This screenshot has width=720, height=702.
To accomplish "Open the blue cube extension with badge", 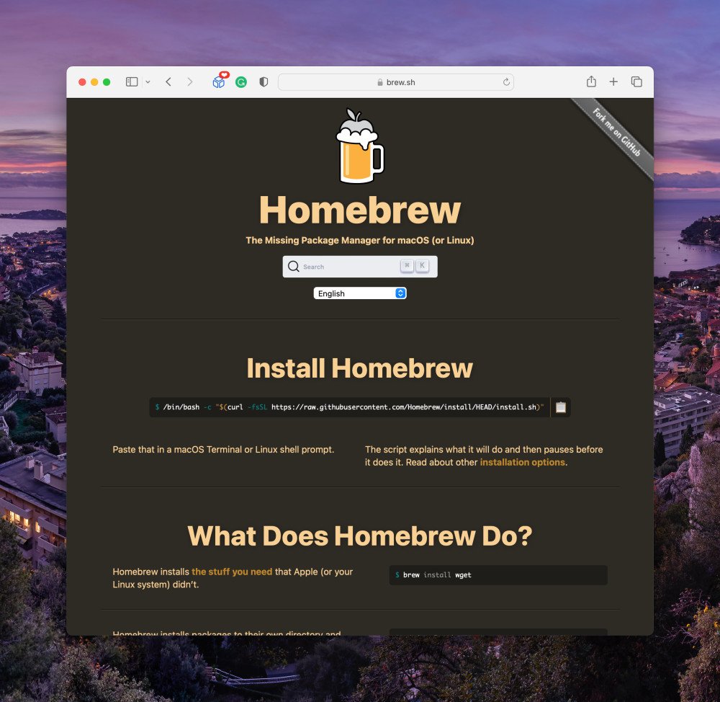I will pos(219,81).
